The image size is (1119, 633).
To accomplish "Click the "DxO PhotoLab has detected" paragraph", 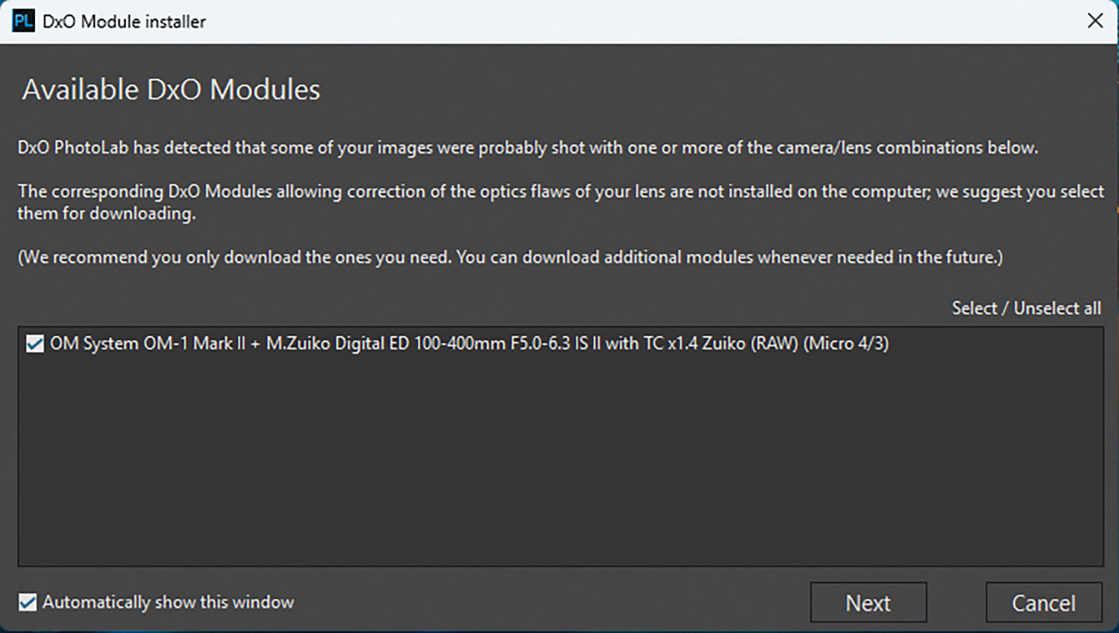I will pos(527,148).
